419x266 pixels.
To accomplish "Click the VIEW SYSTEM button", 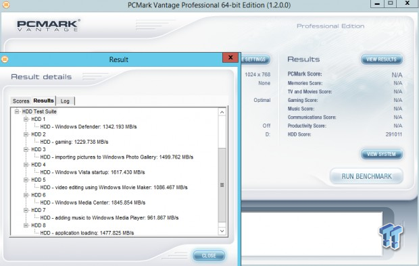I will point(381,154).
